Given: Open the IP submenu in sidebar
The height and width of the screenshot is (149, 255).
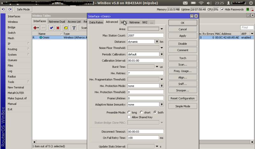Looking at the screenshot, I should tap(9, 44).
